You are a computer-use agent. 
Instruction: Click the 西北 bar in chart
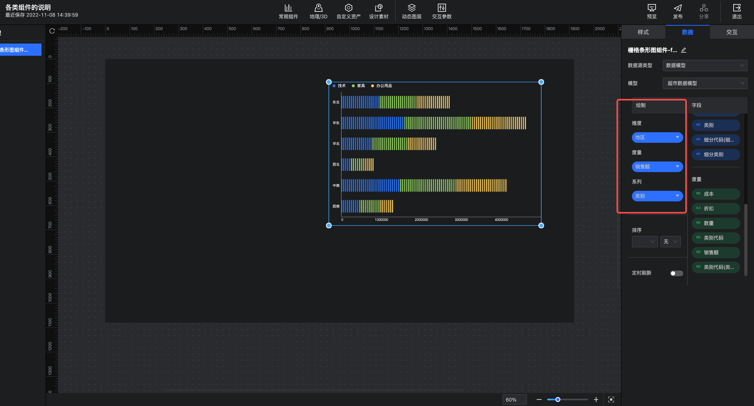tap(358, 164)
